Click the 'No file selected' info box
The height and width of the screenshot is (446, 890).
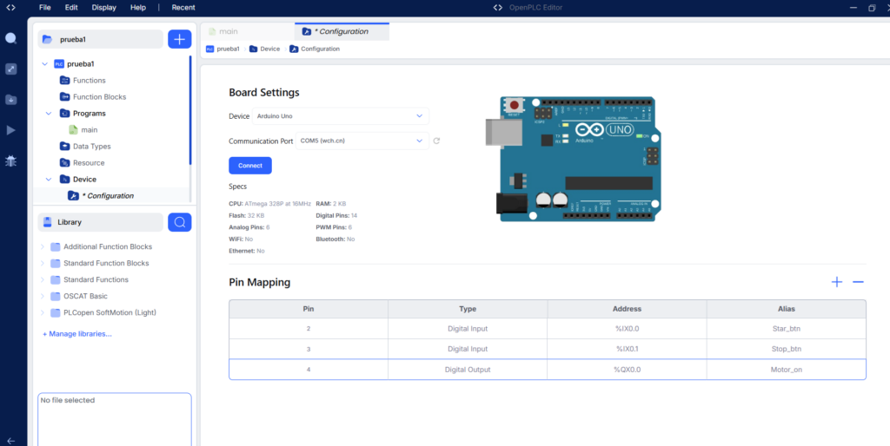(x=115, y=419)
